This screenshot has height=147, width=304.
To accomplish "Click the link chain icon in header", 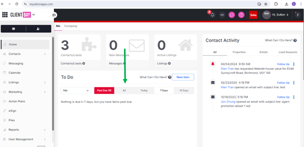I will pos(222,15).
